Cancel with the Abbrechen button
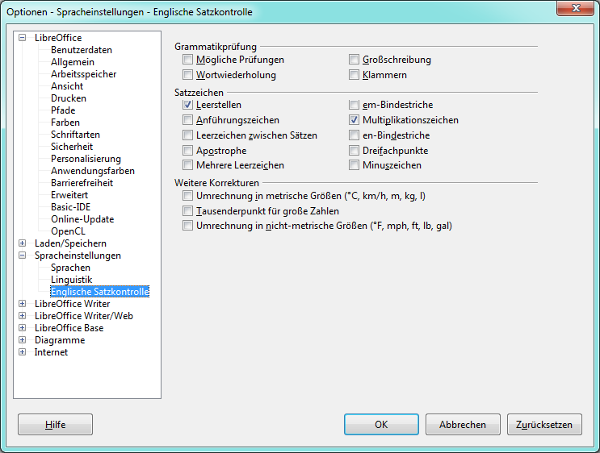The height and width of the screenshot is (453, 600). 463,424
